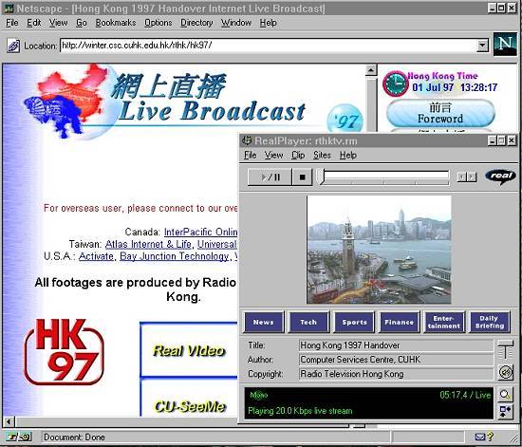Click the RealPlayer title bar menu icon
This screenshot has width=522, height=447.
[x=247, y=140]
